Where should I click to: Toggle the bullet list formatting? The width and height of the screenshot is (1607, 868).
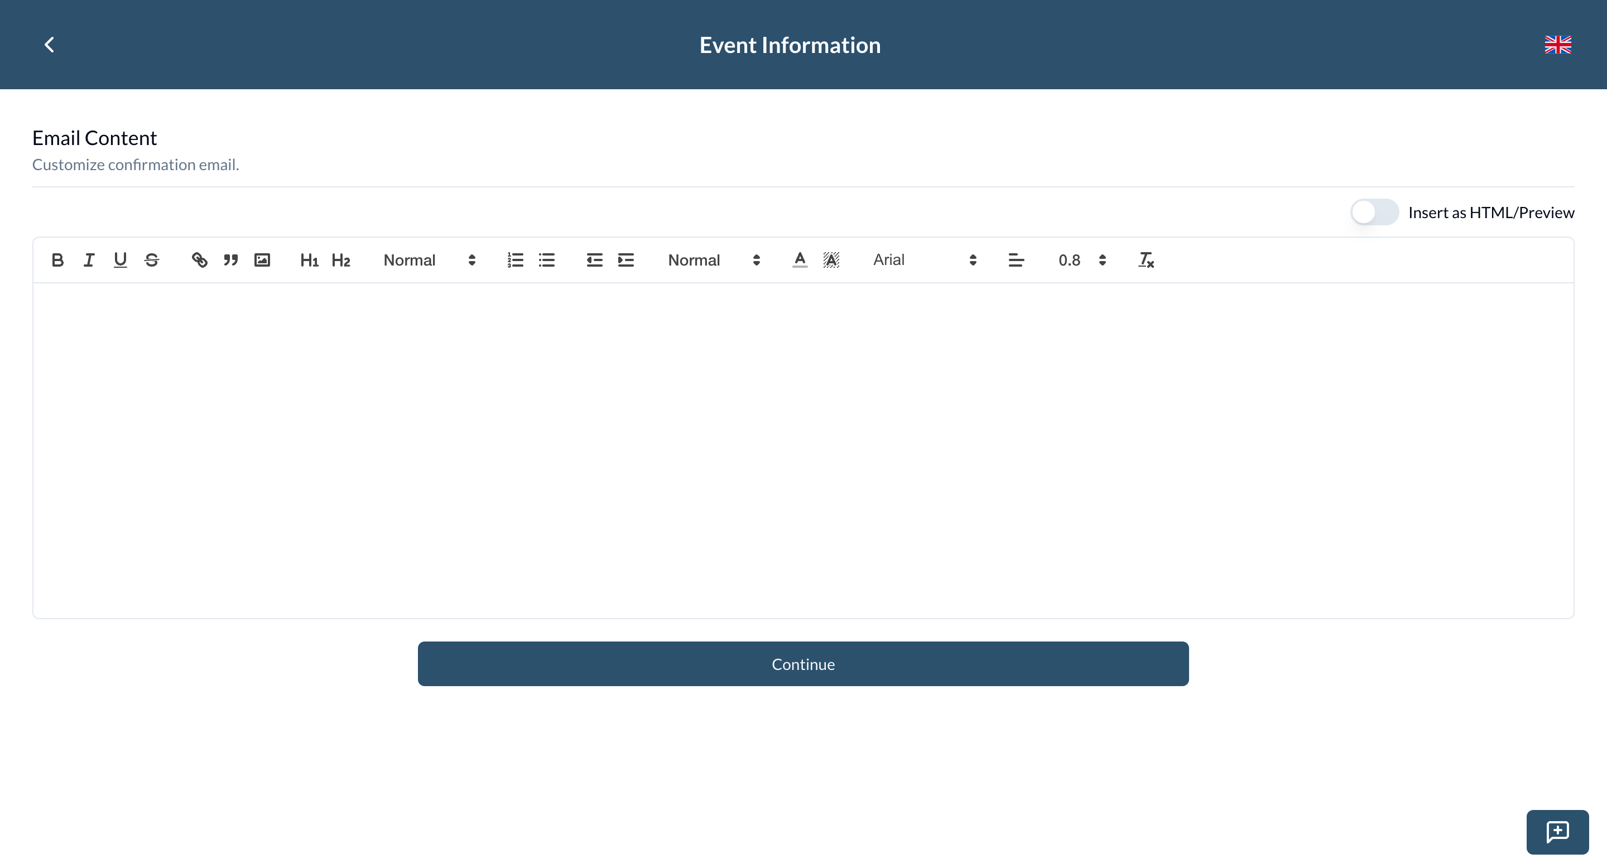tap(547, 260)
